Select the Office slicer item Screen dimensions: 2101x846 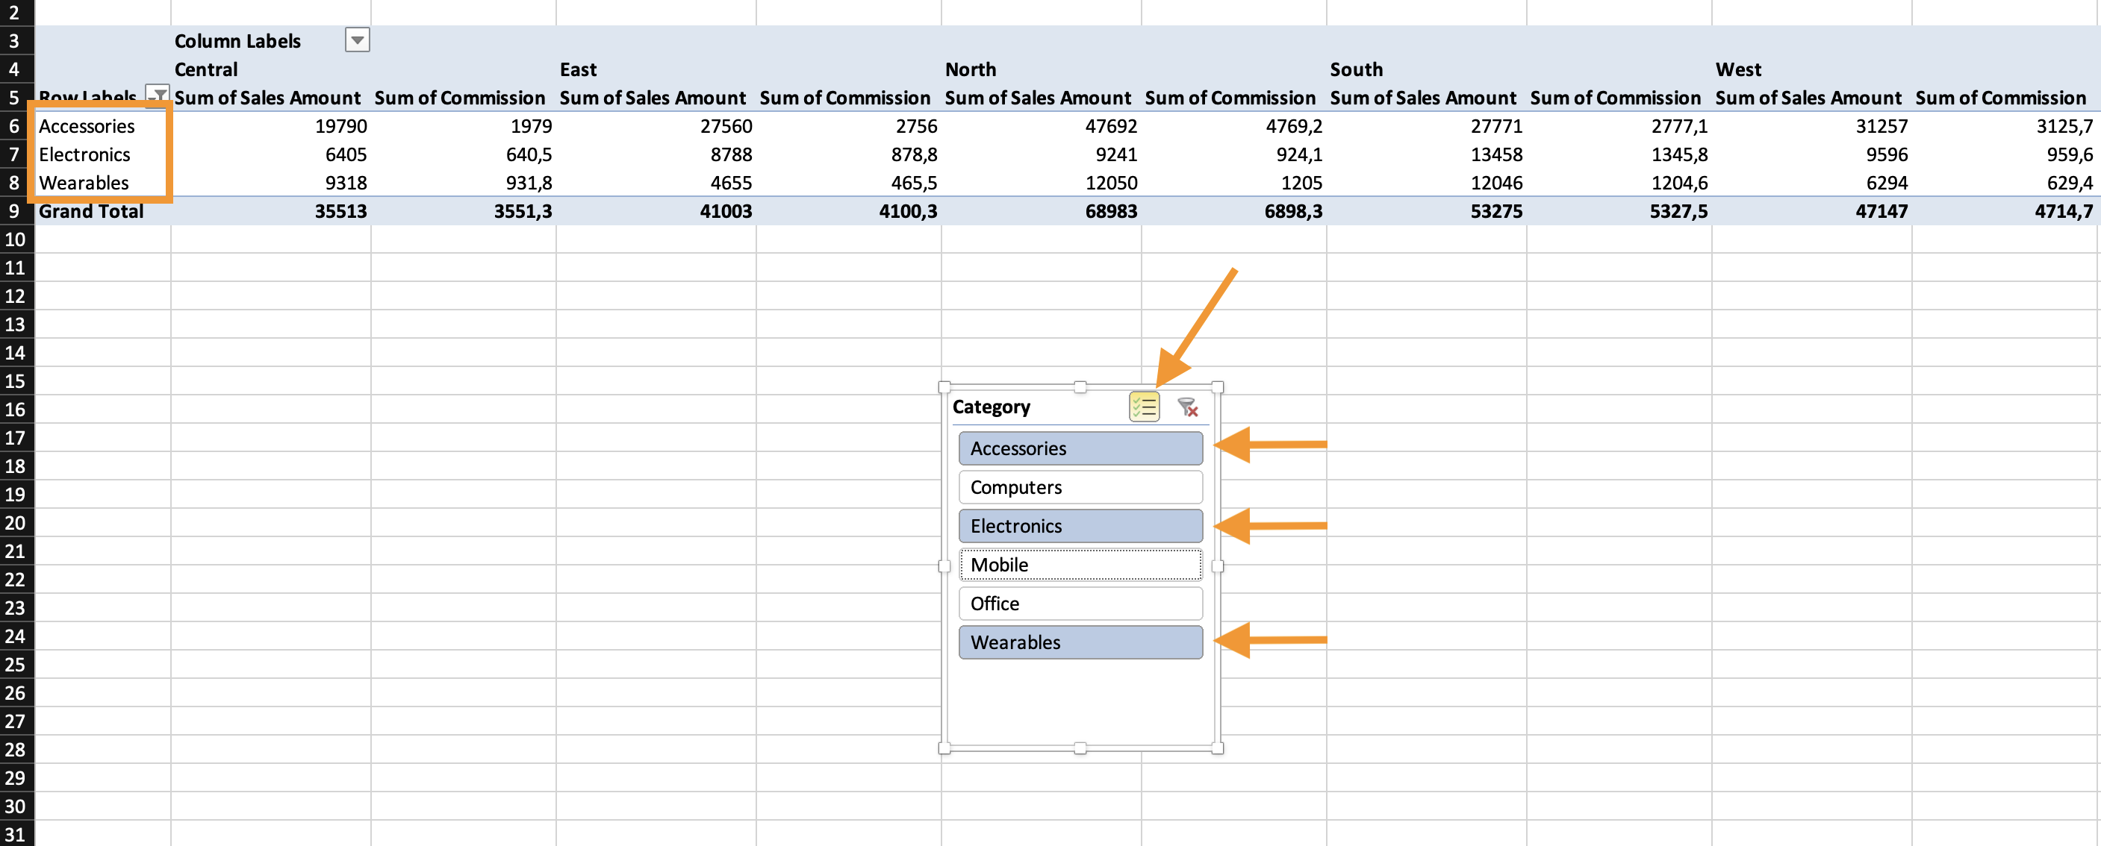click(1080, 603)
